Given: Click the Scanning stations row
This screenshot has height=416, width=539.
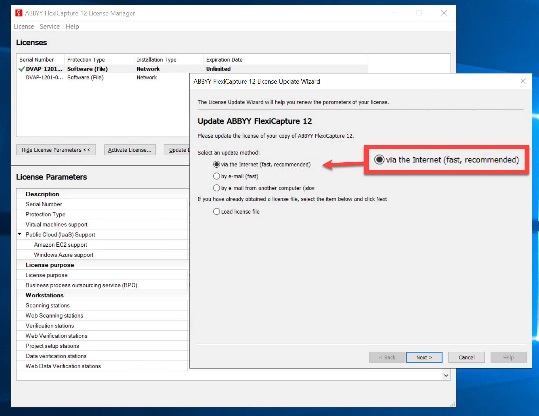Looking at the screenshot, I should (x=102, y=305).
